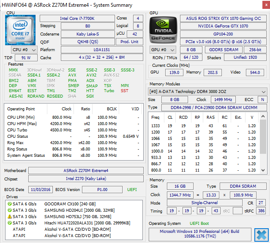Screen dimensions: 270x243
Task: Select the first Alcohol V-SATA CD/DVD drive
Action: tap(74, 229)
